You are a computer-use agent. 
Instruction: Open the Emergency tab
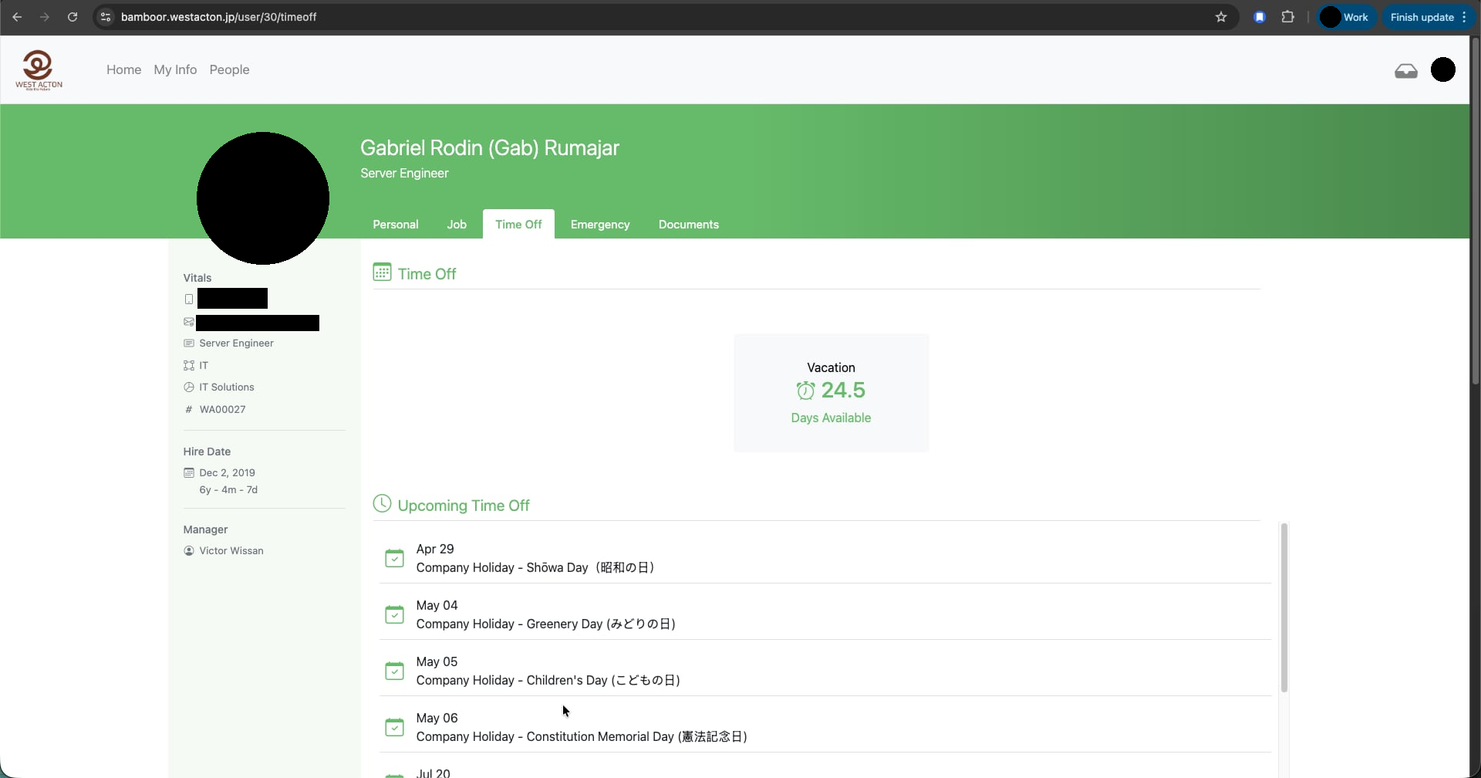coord(599,225)
